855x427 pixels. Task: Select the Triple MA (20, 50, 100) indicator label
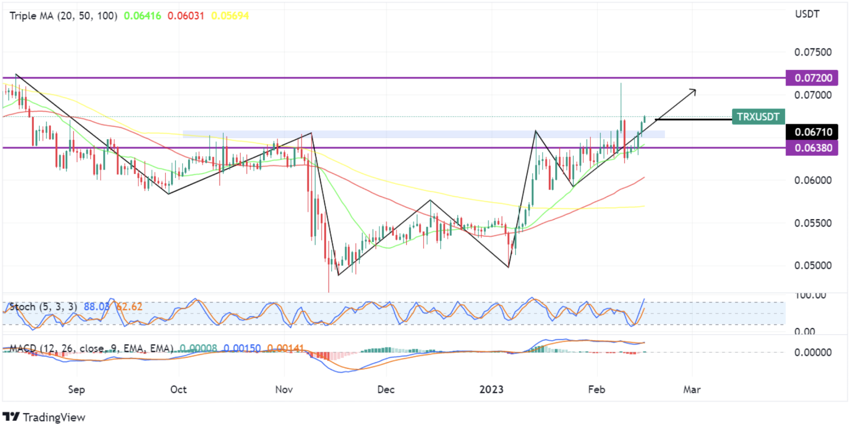tap(64, 16)
